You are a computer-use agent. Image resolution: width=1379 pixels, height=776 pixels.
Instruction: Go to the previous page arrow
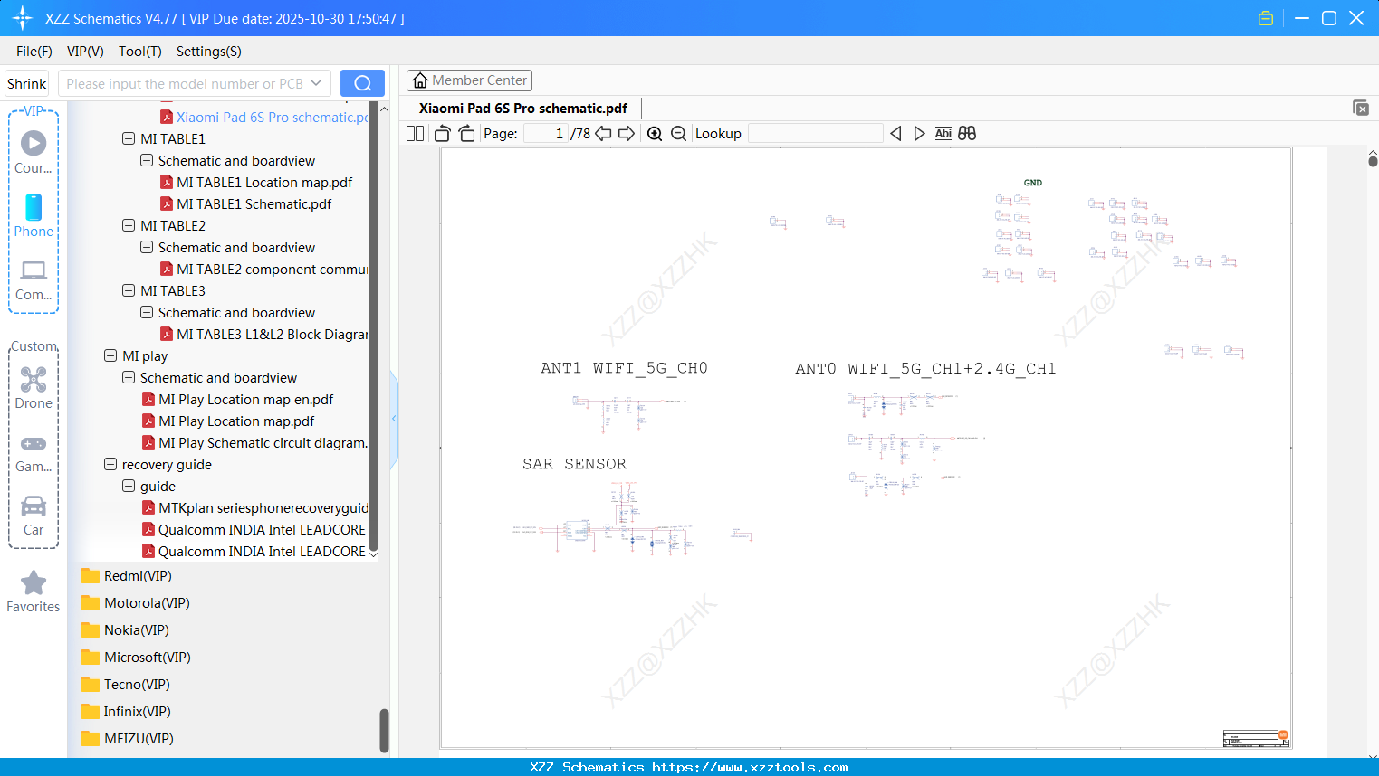pos(603,134)
